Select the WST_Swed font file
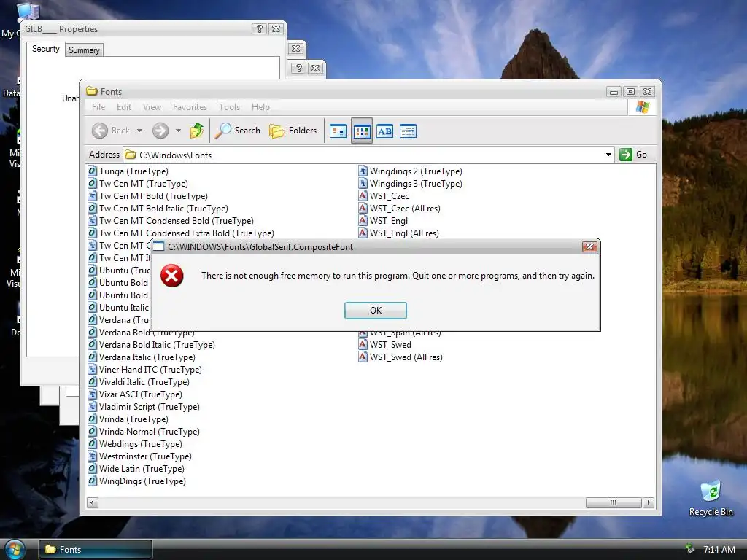The image size is (747, 560). (385, 345)
